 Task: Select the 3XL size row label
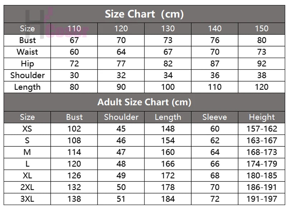27,199
